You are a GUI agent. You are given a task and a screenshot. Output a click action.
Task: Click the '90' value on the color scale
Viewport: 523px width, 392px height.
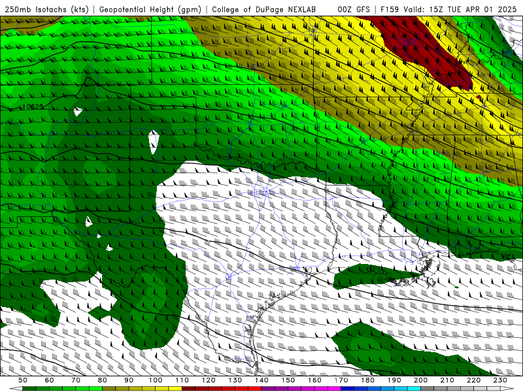coord(129,380)
